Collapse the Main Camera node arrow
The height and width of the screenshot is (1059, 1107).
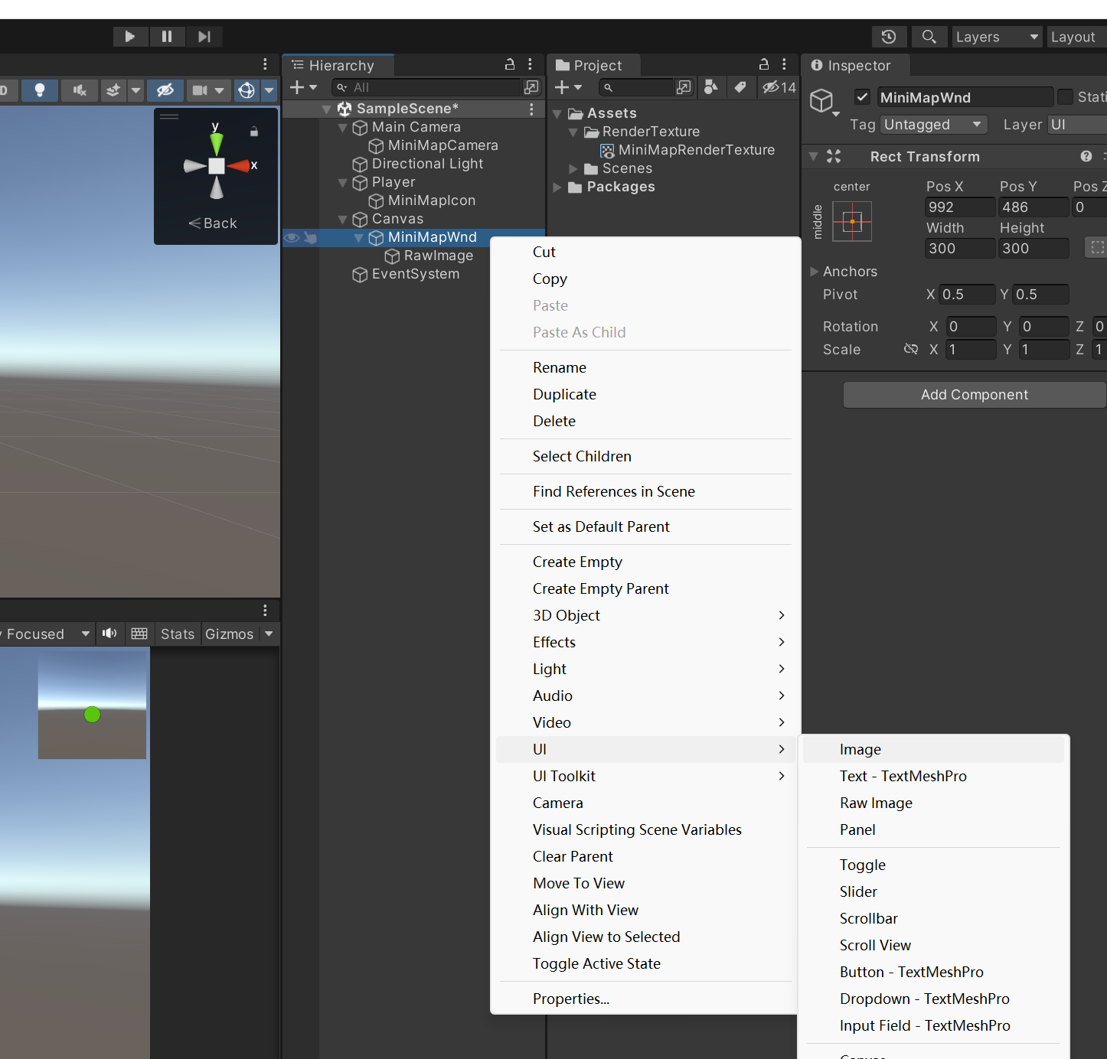coord(342,128)
